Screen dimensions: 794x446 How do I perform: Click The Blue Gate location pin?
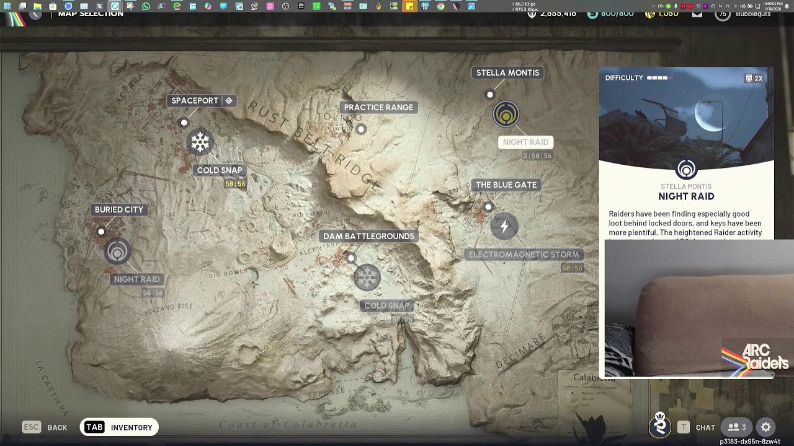(488, 207)
